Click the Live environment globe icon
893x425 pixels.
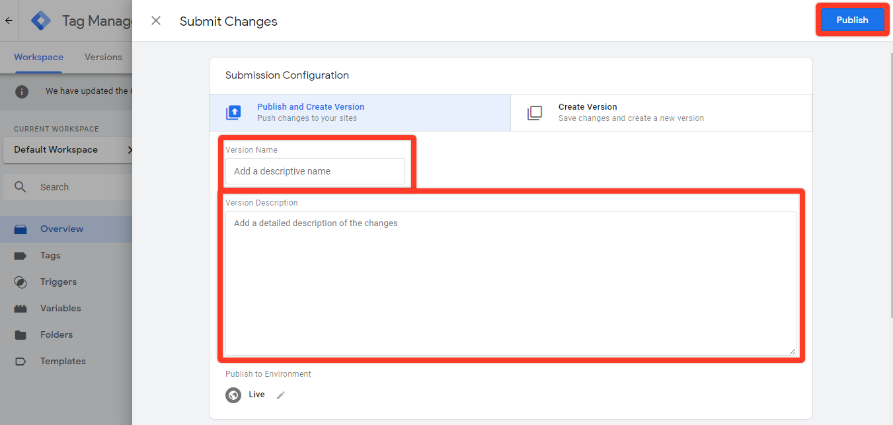[x=233, y=395]
